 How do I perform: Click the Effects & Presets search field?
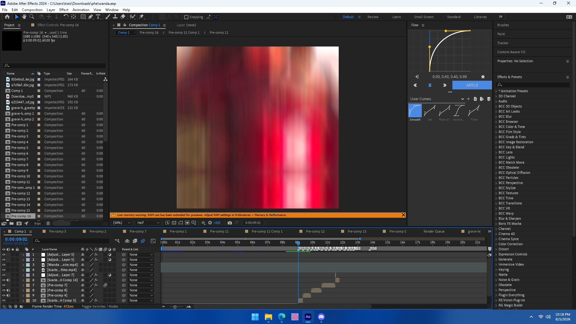coord(532,85)
